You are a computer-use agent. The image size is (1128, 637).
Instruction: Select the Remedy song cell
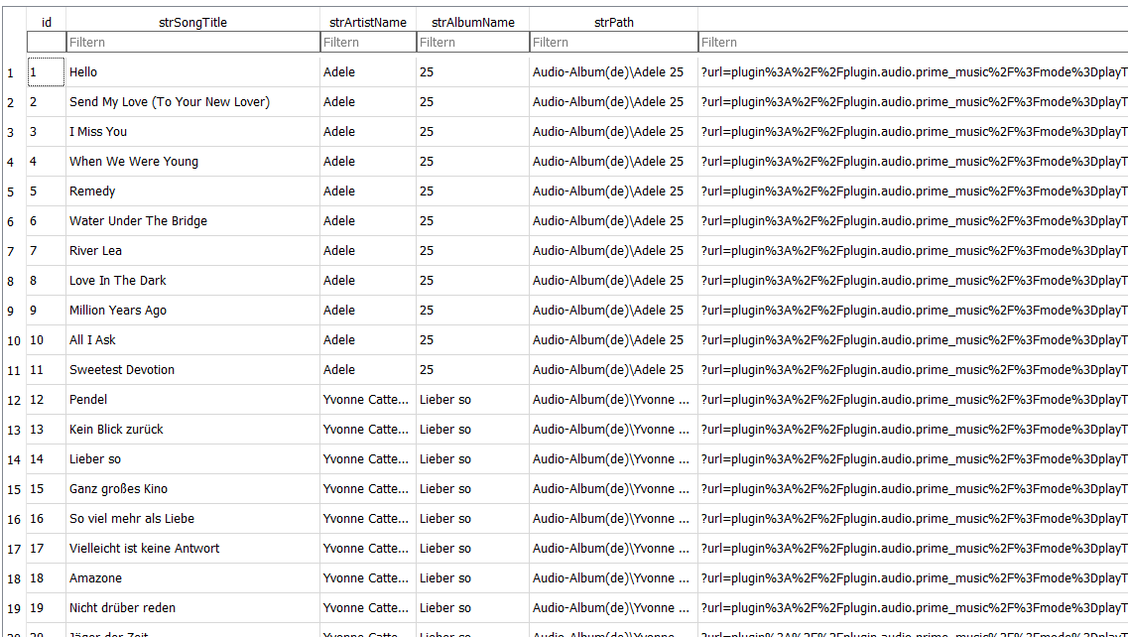[x=192, y=191]
